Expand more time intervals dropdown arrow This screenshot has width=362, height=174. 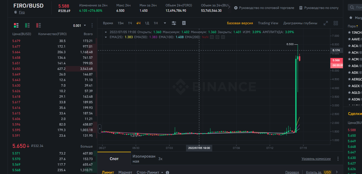pos(165,23)
